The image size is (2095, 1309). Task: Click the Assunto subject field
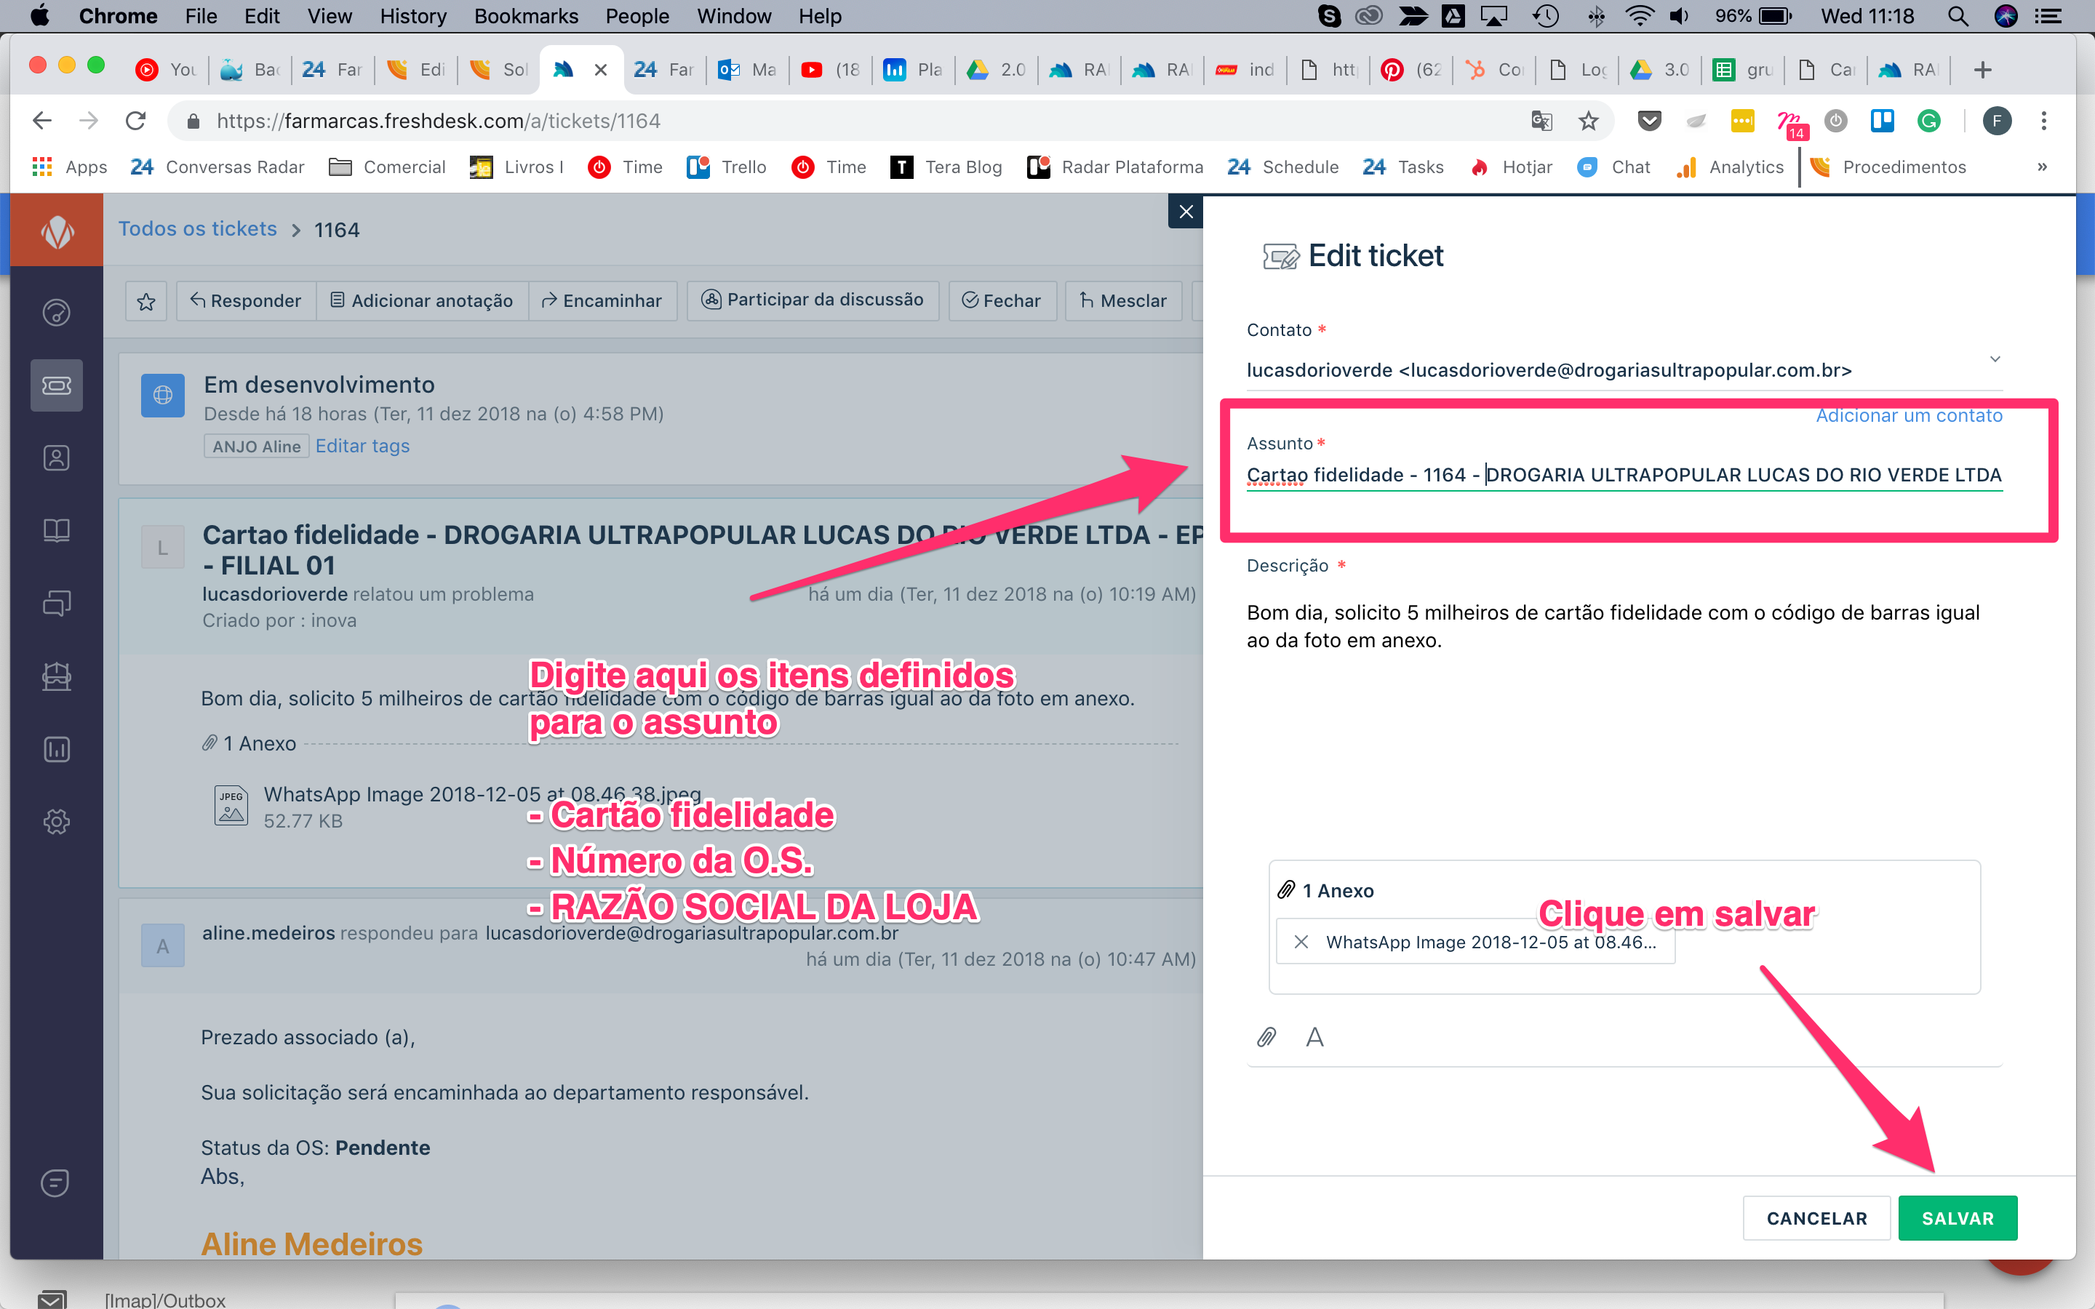pos(1623,476)
